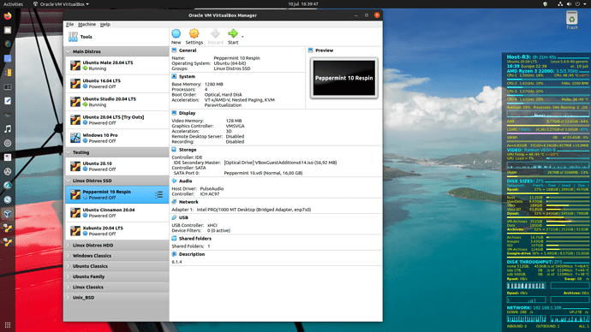Open the Peppermint 10 Respin machine menu icon
This screenshot has width=591, height=332.
pos(159,194)
